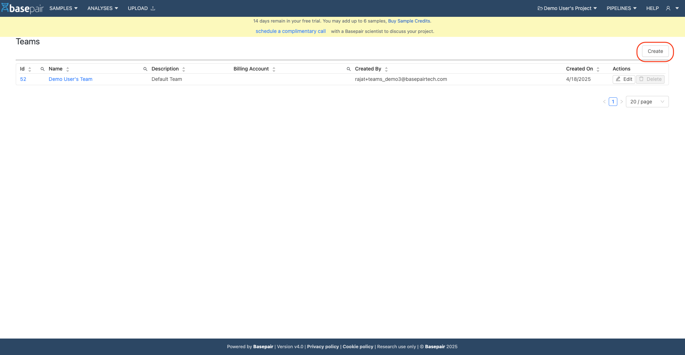Image resolution: width=685 pixels, height=355 pixels.
Task: Sort teams by Billing Account sorter arrows
Action: point(274,69)
